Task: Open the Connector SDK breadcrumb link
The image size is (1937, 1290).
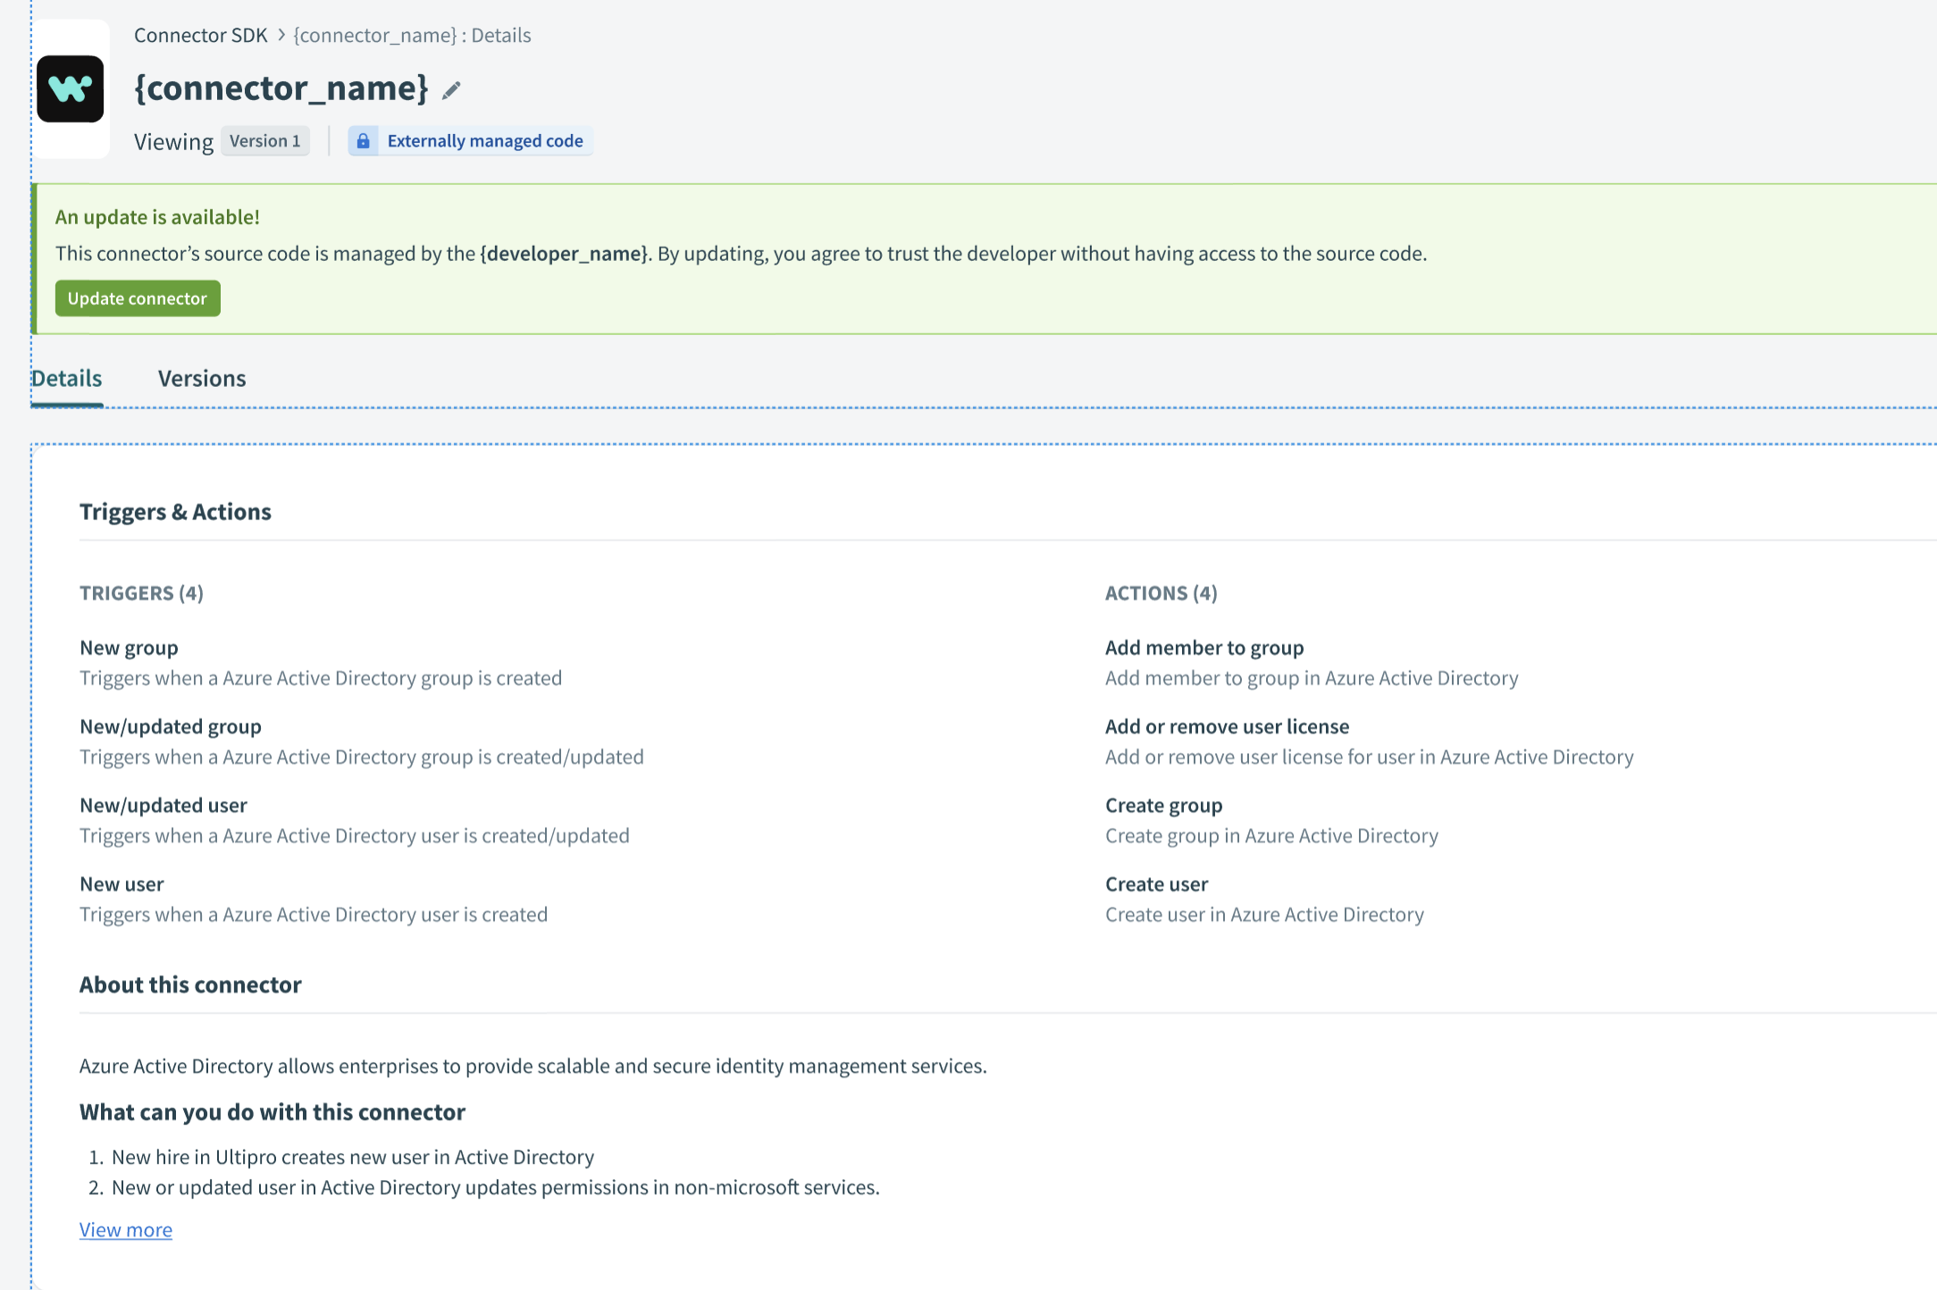Action: 200,36
